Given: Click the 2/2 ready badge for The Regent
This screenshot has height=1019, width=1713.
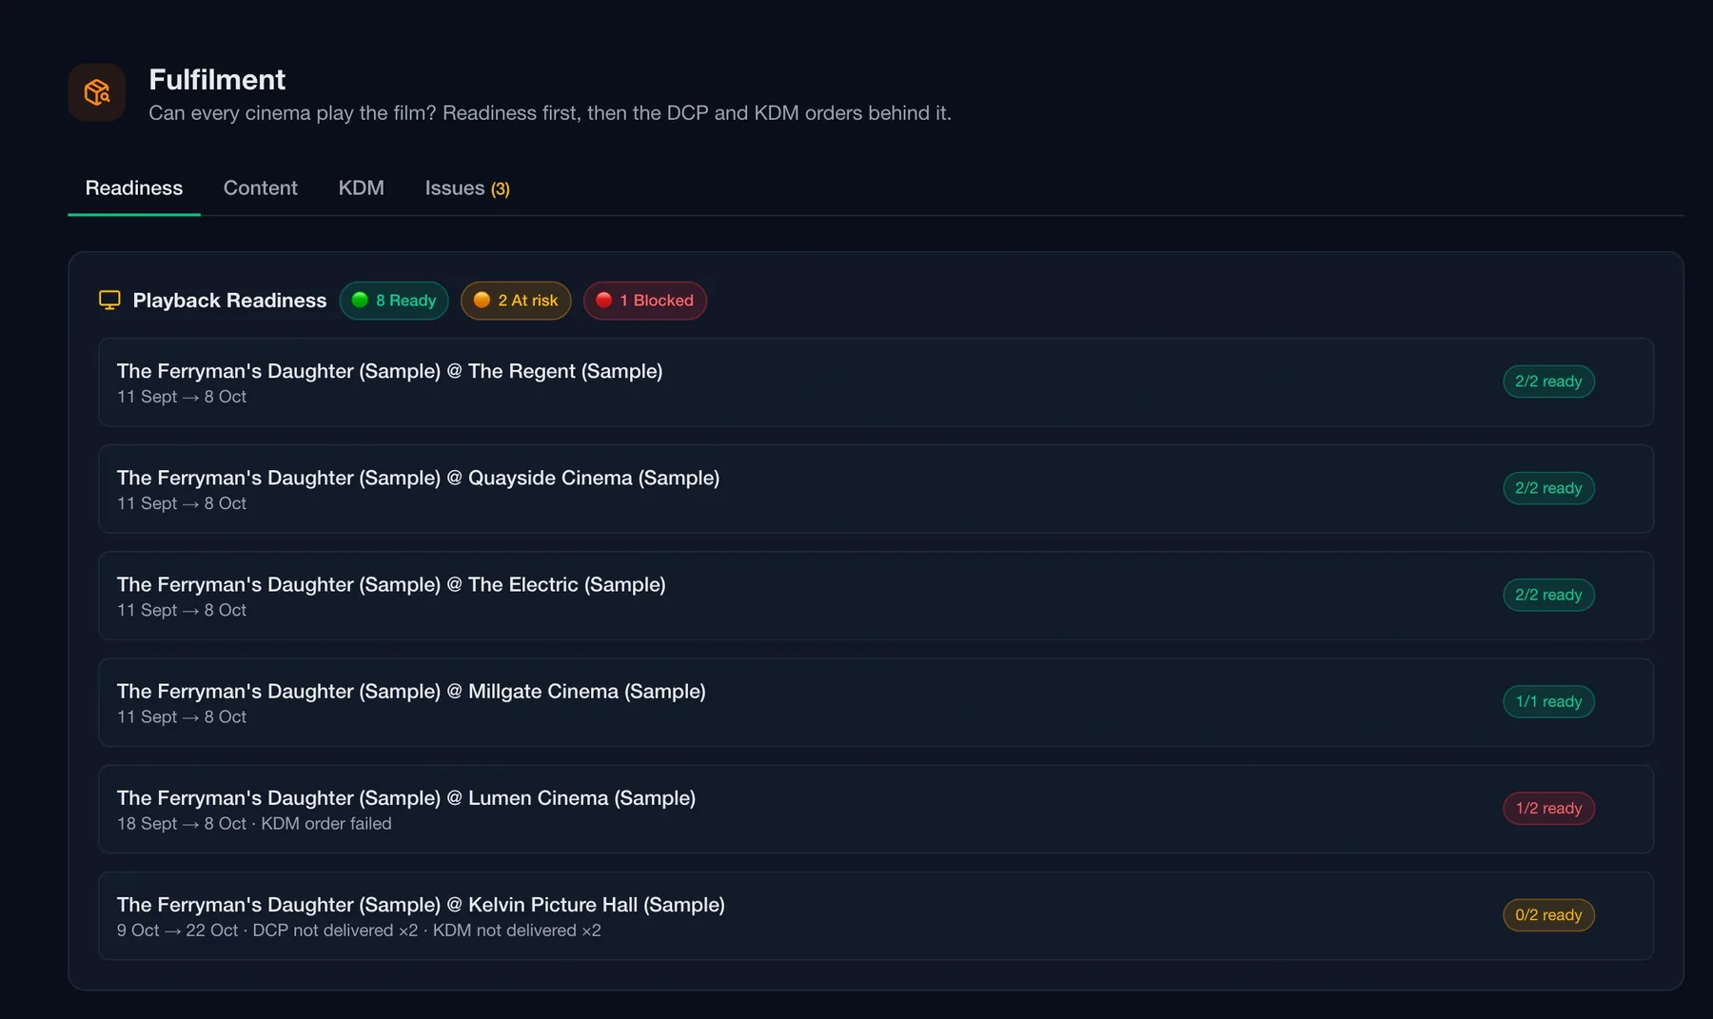Looking at the screenshot, I should tap(1548, 382).
